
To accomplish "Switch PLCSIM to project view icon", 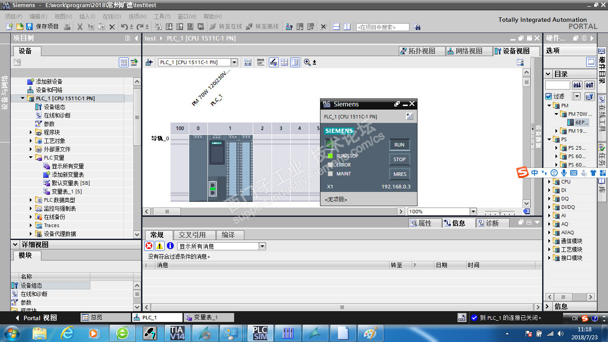I will (409, 116).
